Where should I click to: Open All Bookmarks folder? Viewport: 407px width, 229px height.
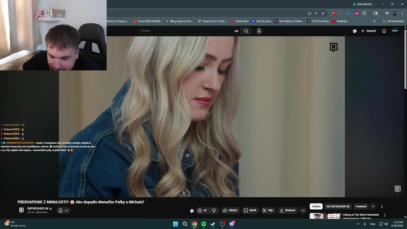393,21
